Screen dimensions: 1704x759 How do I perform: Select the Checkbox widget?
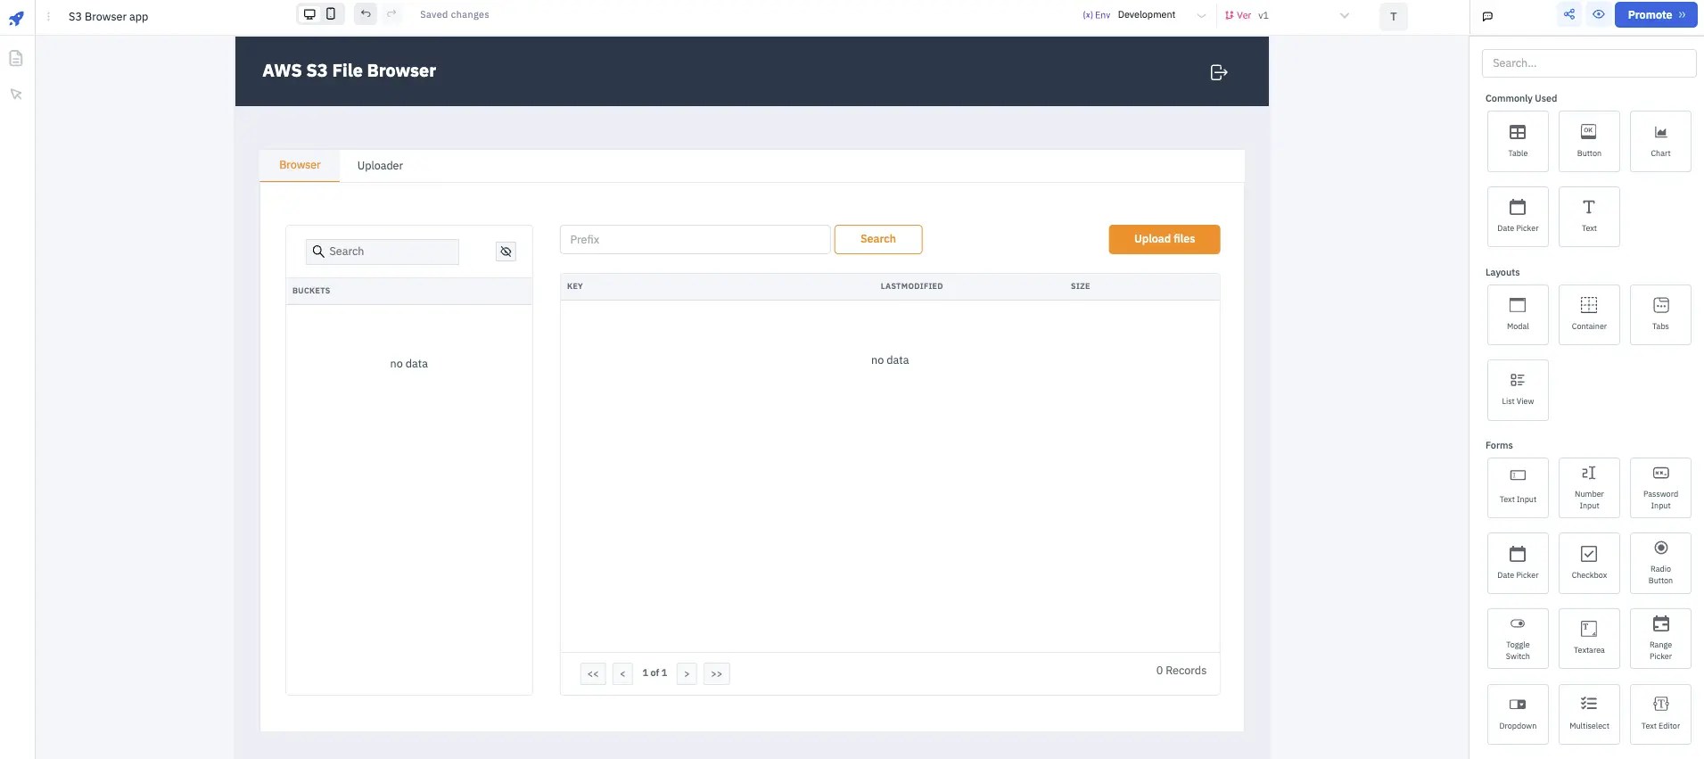tap(1589, 563)
